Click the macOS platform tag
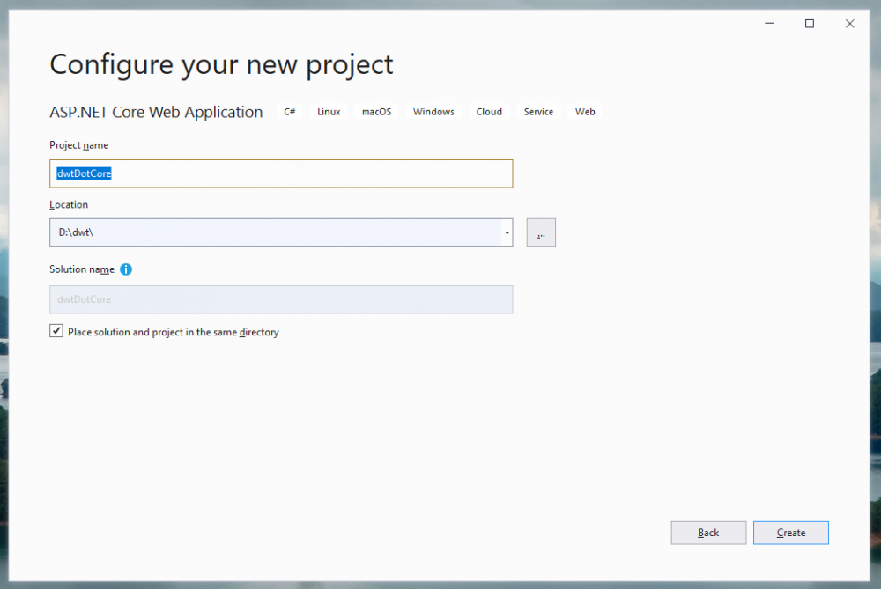The image size is (881, 589). (x=376, y=112)
